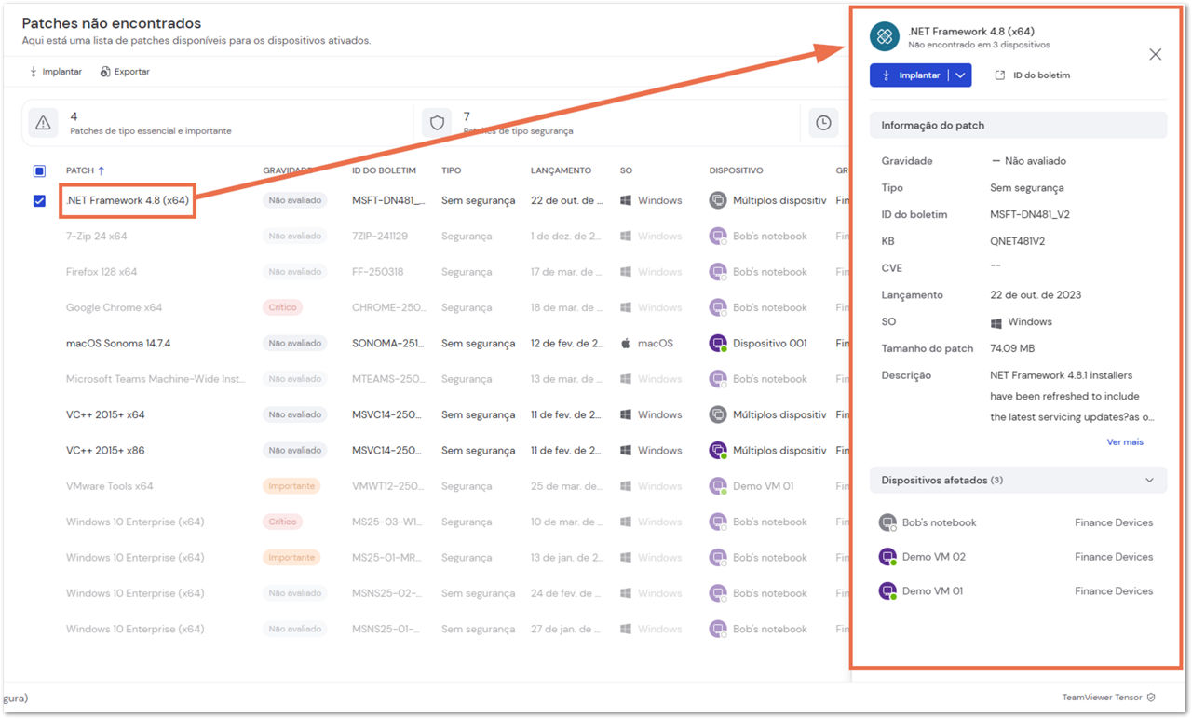Viewport: 1192px width, 719px height.
Task: Click shield icon for security patches
Action: pos(437,123)
